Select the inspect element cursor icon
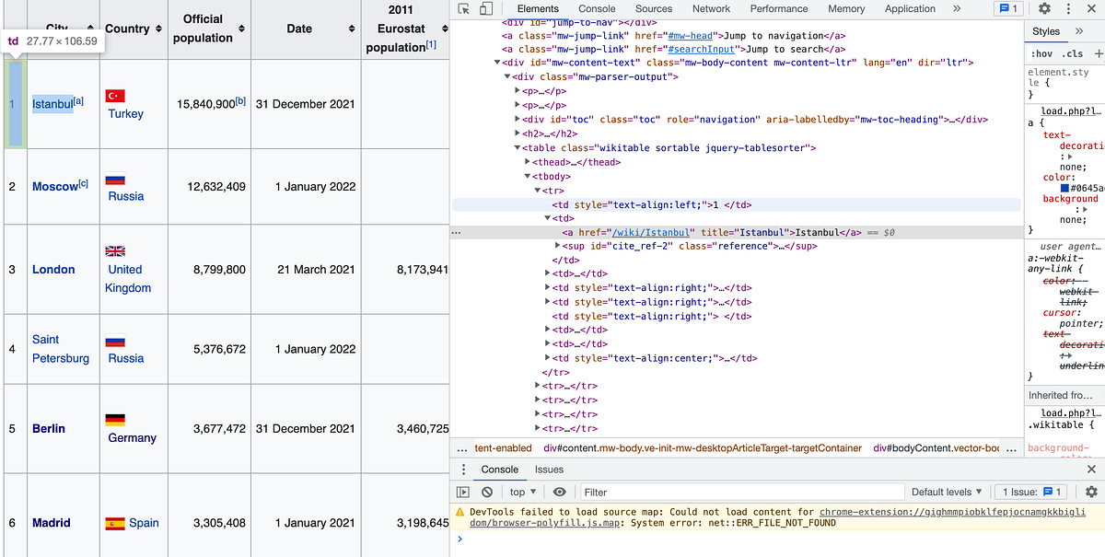Image resolution: width=1105 pixels, height=557 pixels. point(463,7)
